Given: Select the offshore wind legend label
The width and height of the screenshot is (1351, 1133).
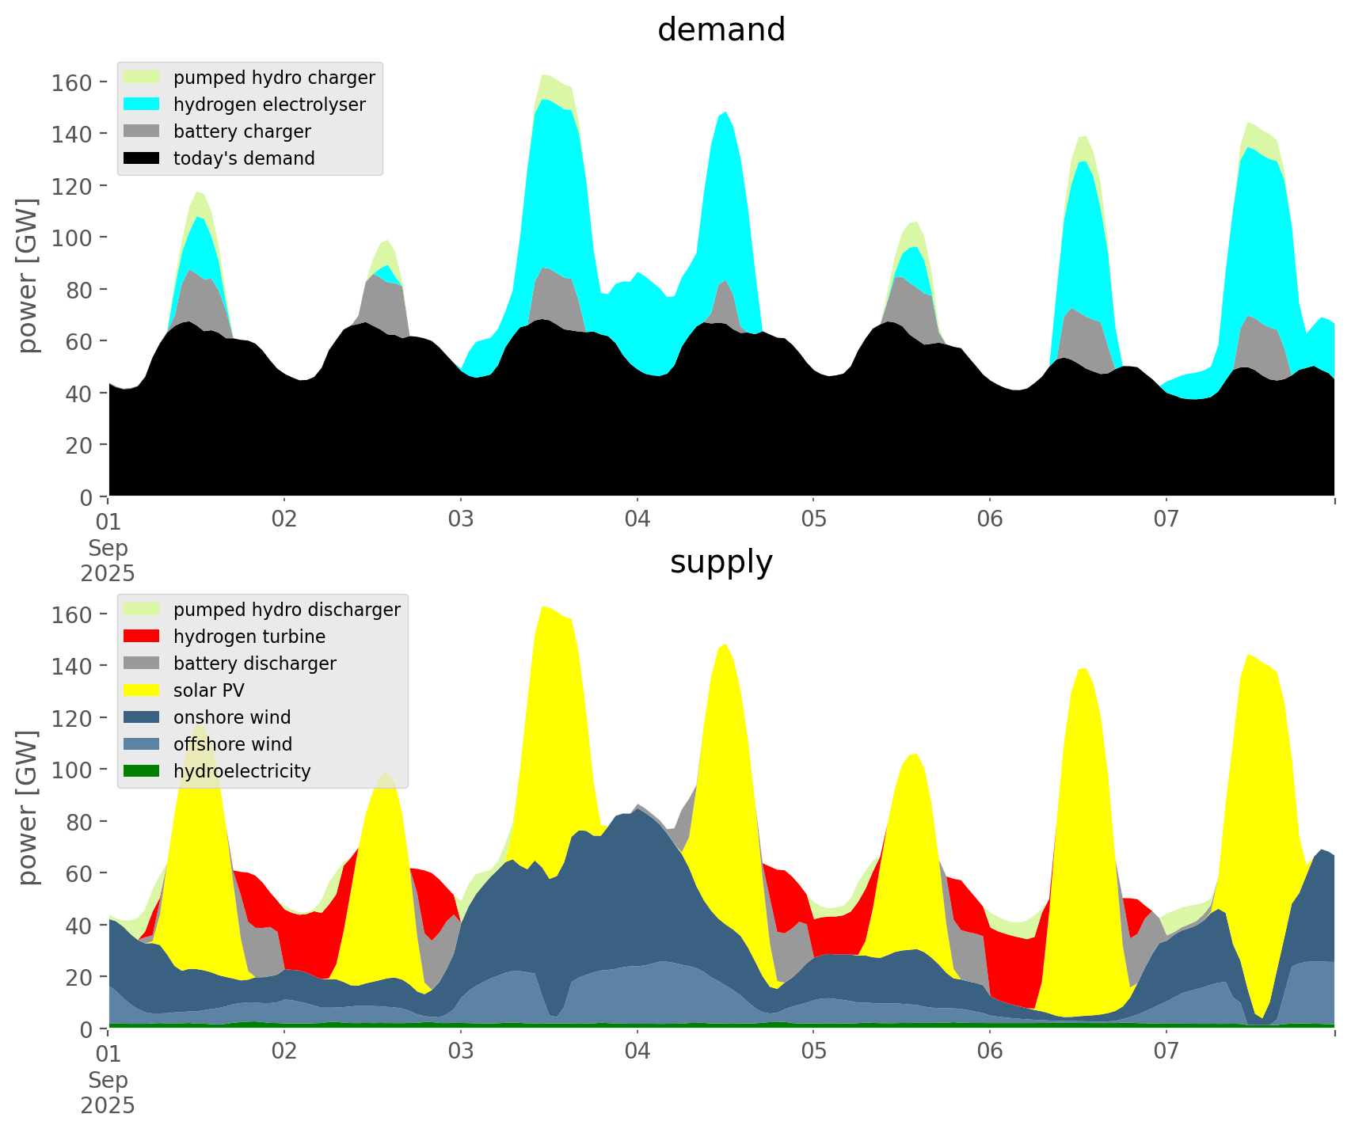Looking at the screenshot, I should click(x=232, y=744).
